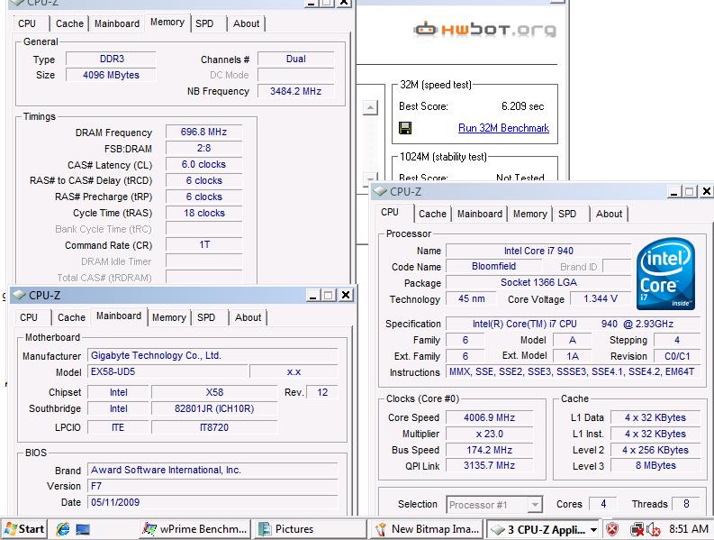Select the Bus Speed 174.2 MHz value
Screen dimensions: 714x540
click(x=490, y=450)
